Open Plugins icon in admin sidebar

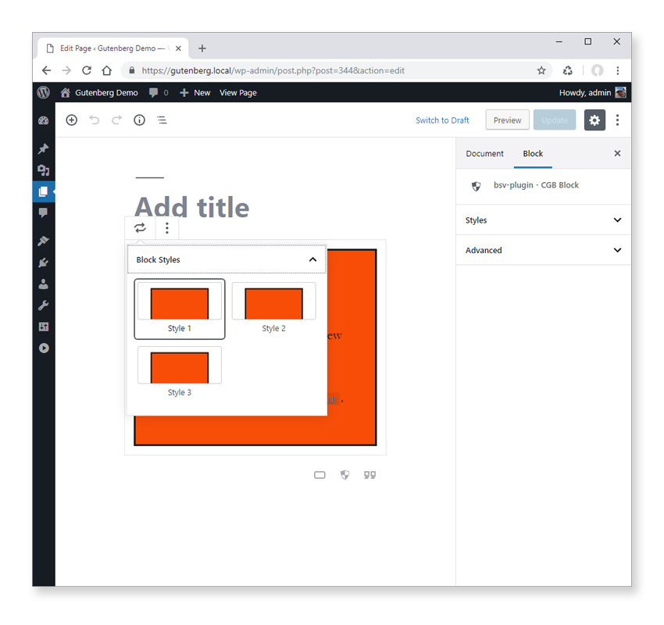(x=44, y=262)
